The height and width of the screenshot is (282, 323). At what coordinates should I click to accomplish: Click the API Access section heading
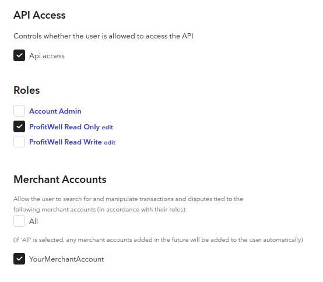pyautogui.click(x=40, y=15)
